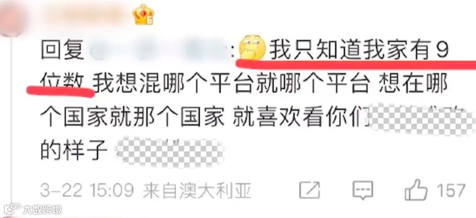Like the comment with thumbs-up icon
This screenshot has width=476, height=218.
[x=416, y=189]
